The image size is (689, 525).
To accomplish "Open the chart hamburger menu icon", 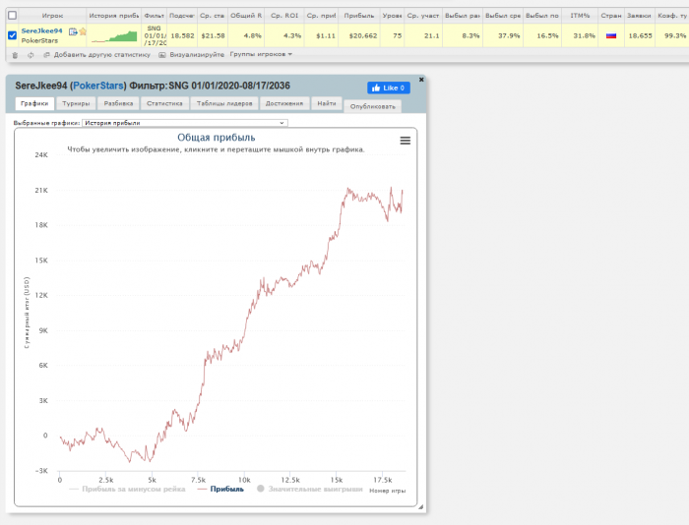I will [406, 141].
